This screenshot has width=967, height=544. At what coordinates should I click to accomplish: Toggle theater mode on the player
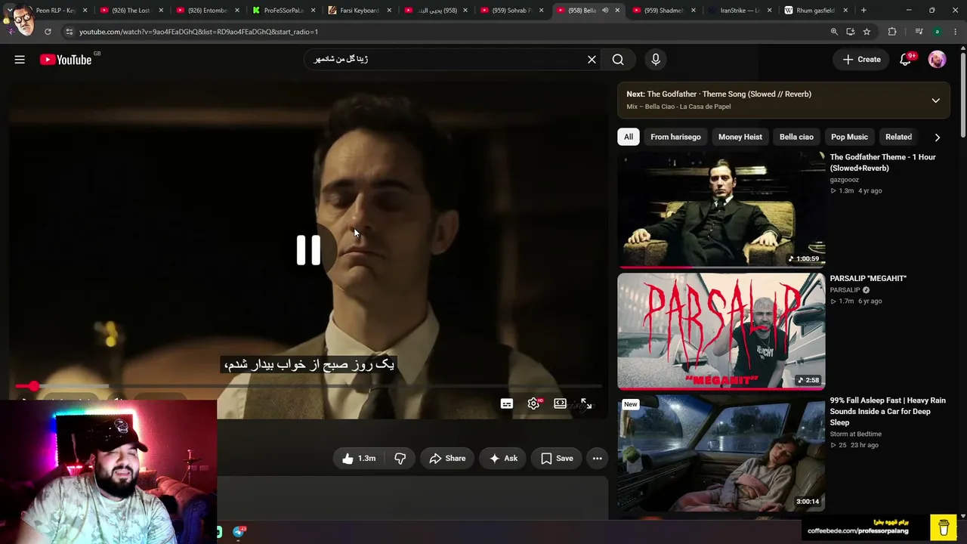click(x=560, y=403)
